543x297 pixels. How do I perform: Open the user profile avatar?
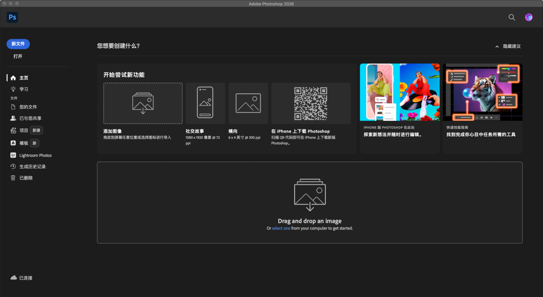[x=529, y=17]
